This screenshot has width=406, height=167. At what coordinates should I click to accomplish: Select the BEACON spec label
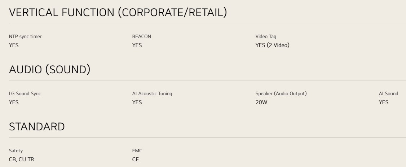tap(142, 37)
